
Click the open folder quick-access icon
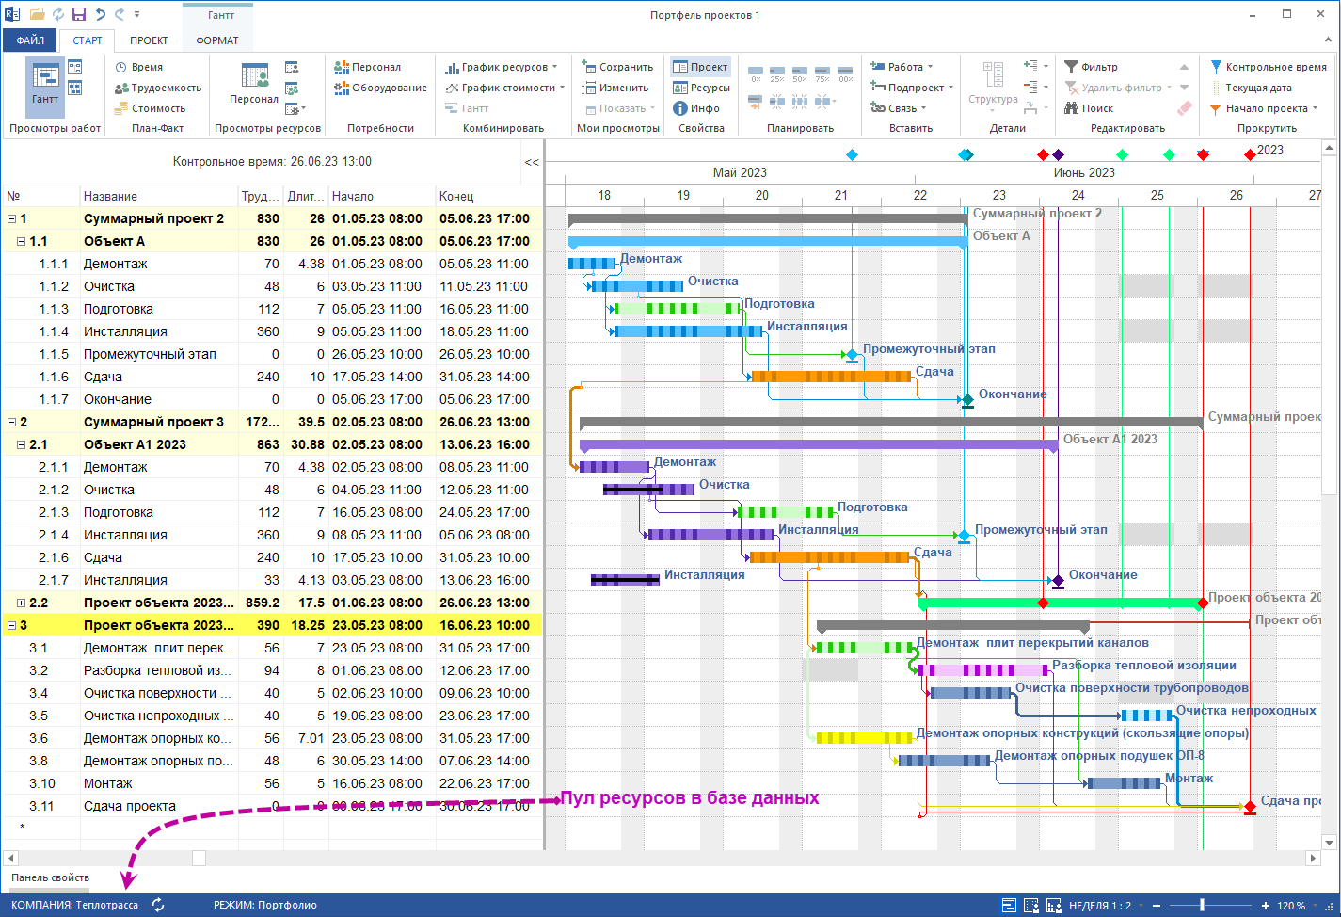pyautogui.click(x=38, y=14)
